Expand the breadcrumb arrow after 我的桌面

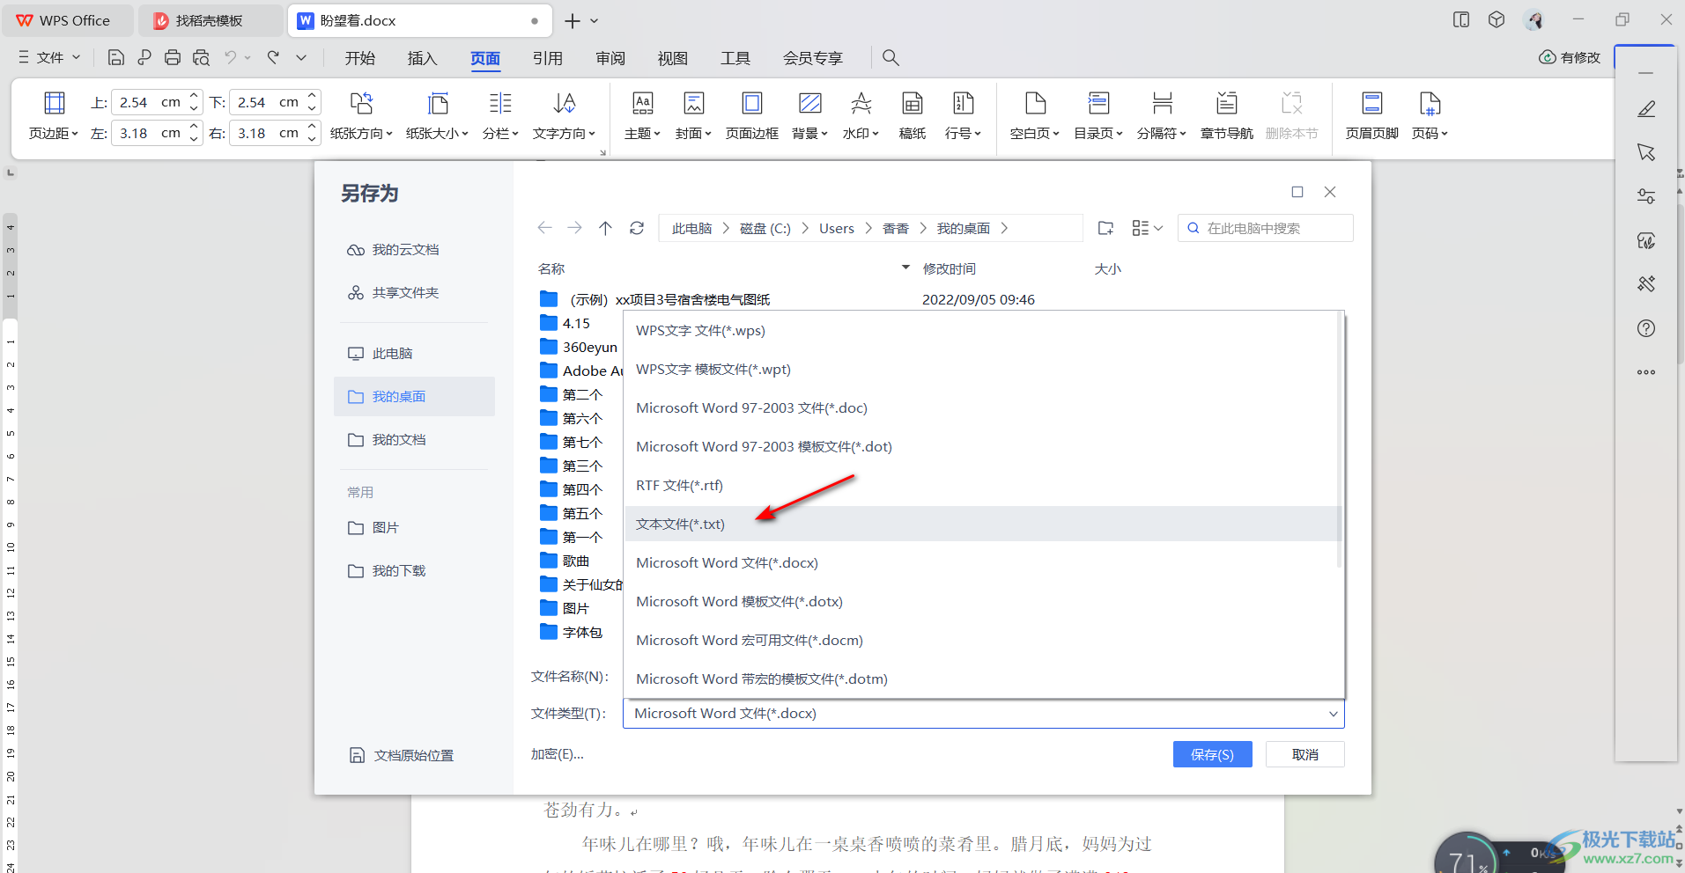click(1004, 228)
